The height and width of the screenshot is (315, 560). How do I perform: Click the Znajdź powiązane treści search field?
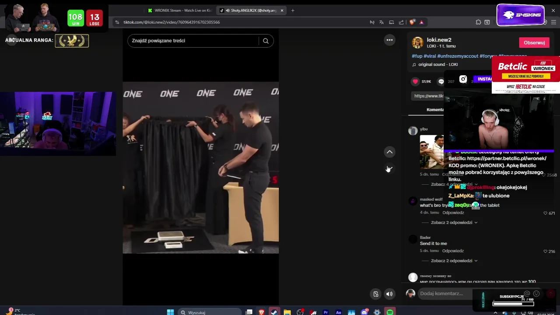pos(192,41)
